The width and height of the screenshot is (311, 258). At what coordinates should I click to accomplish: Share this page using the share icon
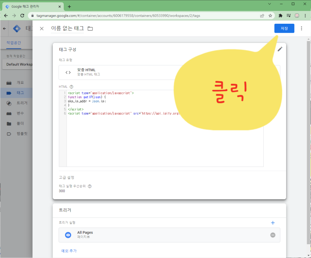click(262, 16)
